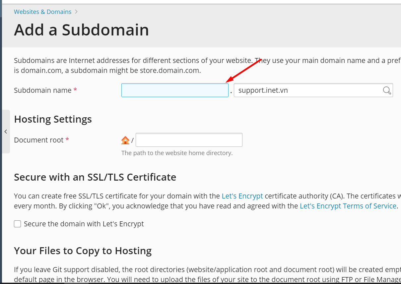Click the magnifier icon in the domain selector
This screenshot has height=284, width=401.
[387, 90]
